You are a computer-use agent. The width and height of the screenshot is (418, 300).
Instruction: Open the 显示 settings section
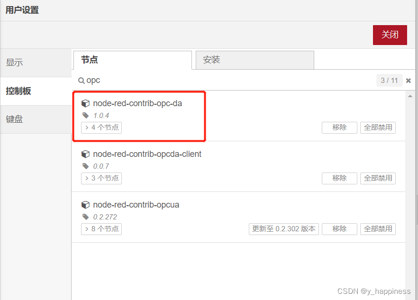(x=36, y=63)
